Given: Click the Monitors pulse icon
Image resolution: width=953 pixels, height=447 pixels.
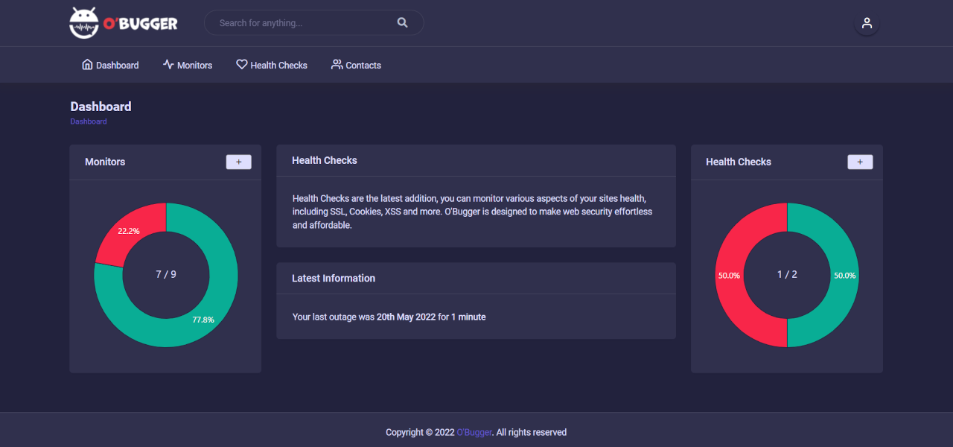Looking at the screenshot, I should tap(168, 65).
